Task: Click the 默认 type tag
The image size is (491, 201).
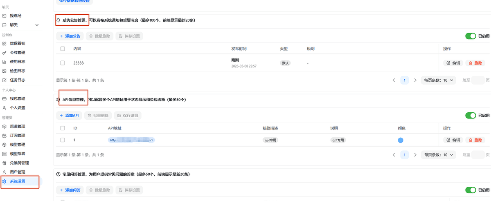Action: 285,63
